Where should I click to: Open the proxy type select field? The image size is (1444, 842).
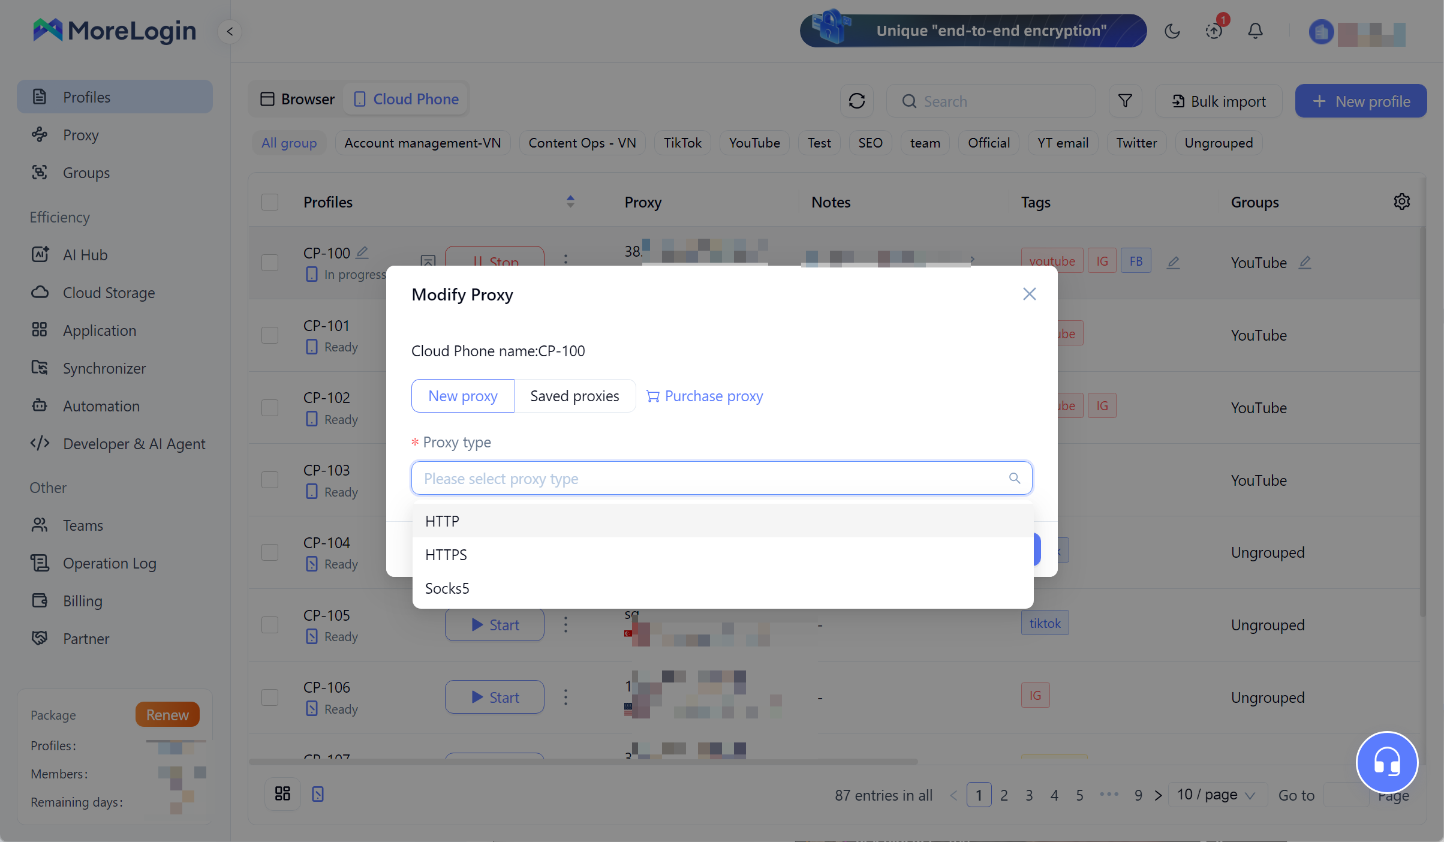[721, 478]
